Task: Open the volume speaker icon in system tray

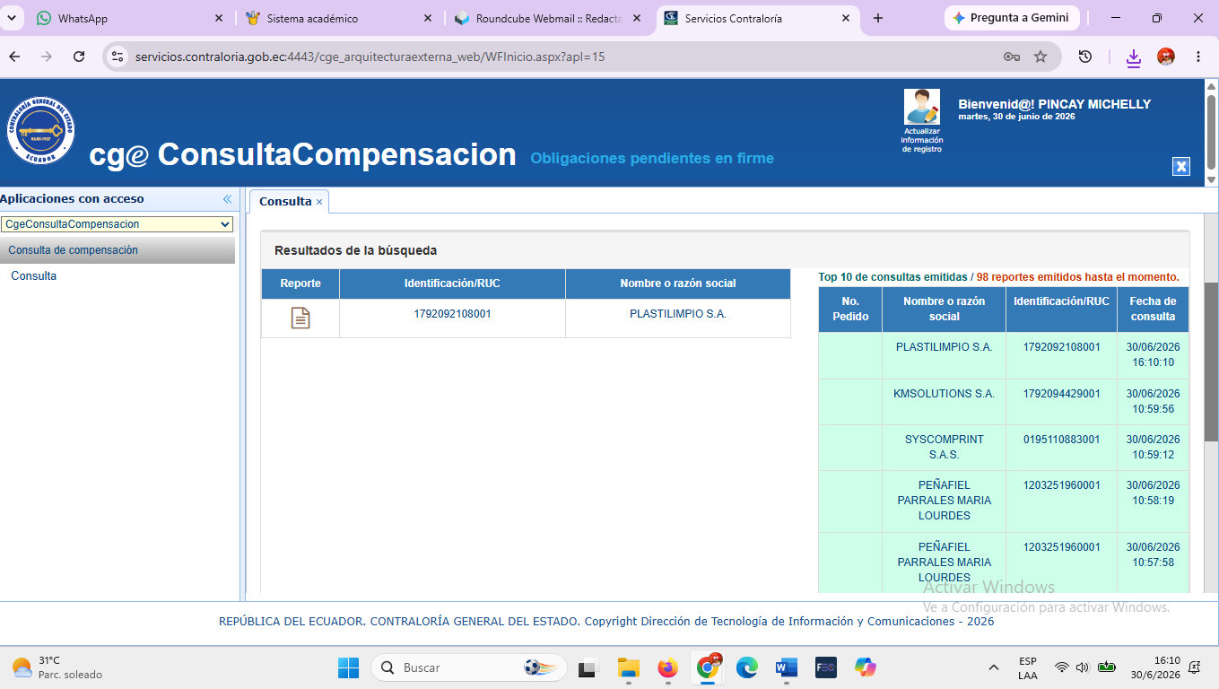Action: 1083,667
